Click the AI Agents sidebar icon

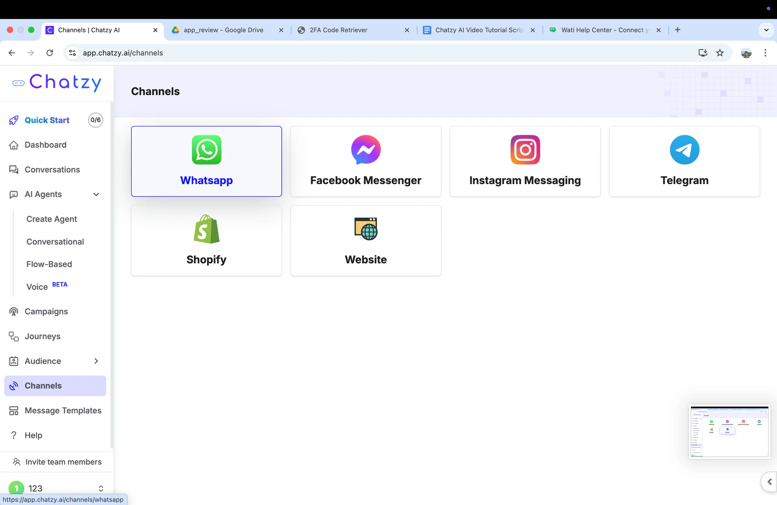pos(14,194)
